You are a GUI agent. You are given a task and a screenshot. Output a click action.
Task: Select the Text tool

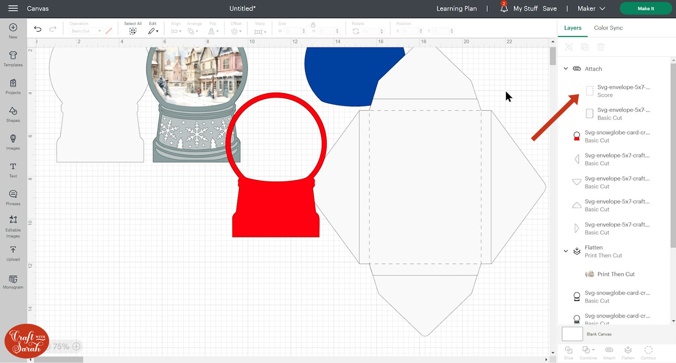(x=13, y=170)
